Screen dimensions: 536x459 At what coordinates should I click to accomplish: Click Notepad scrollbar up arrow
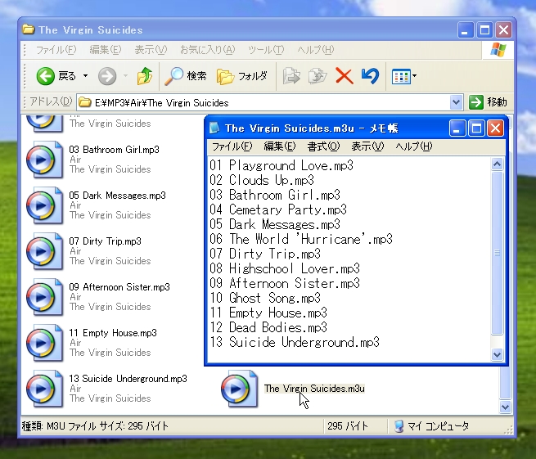(497, 164)
